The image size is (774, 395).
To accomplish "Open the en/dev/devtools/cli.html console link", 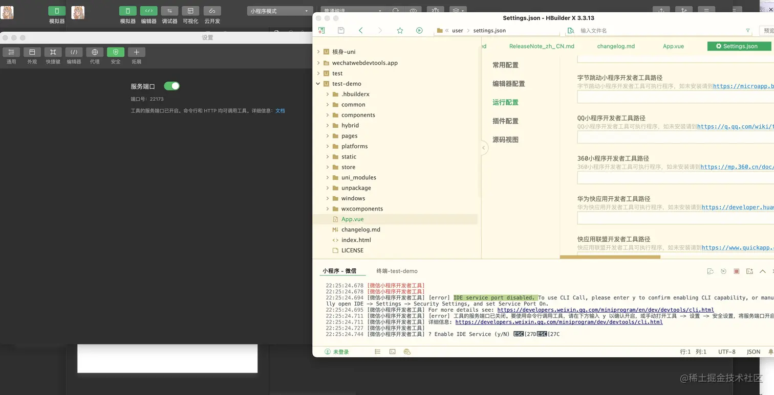I will click(606, 310).
